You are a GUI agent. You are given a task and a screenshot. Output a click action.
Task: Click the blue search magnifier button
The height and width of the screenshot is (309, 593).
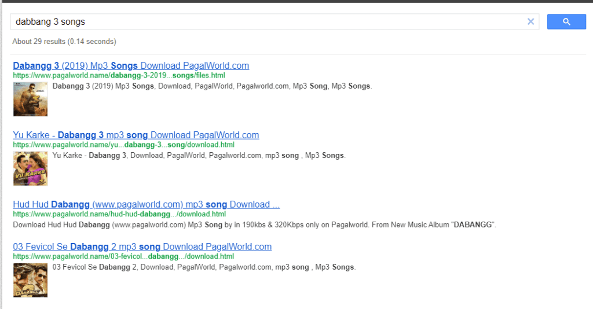click(x=566, y=22)
